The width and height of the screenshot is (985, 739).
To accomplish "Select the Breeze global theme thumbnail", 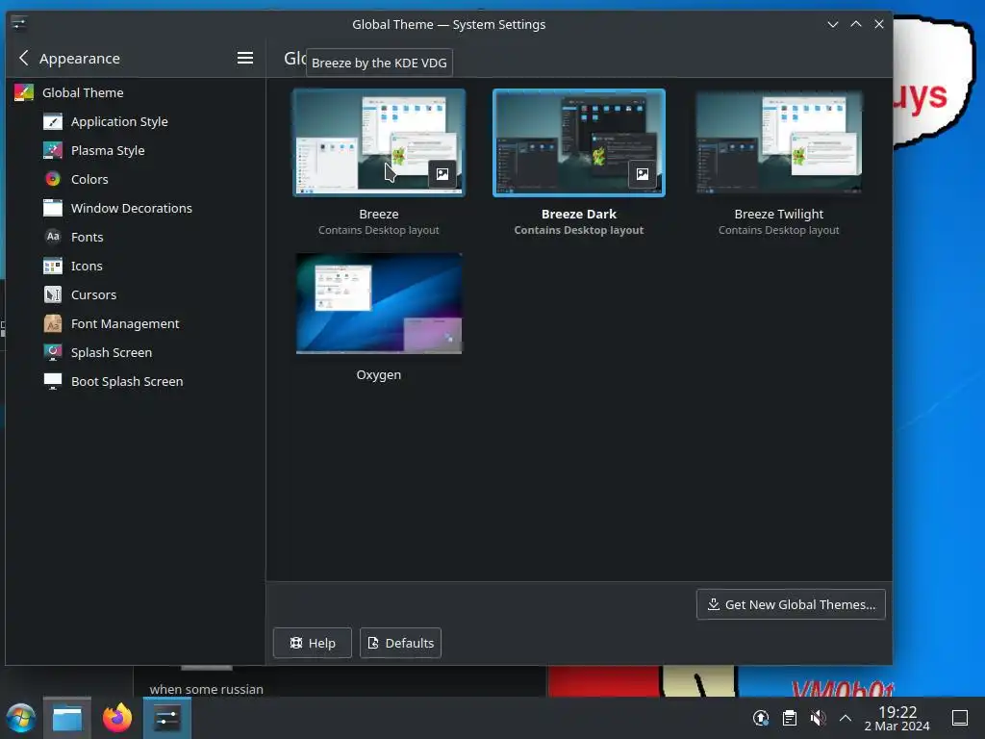I will tap(379, 142).
